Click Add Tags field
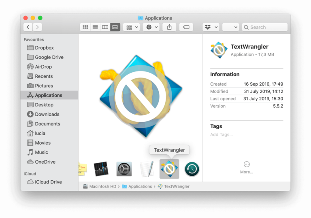 click(x=222, y=134)
